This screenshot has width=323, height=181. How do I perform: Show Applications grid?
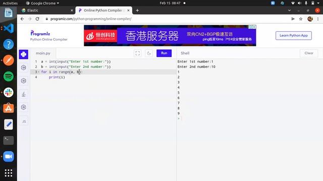click(9, 173)
